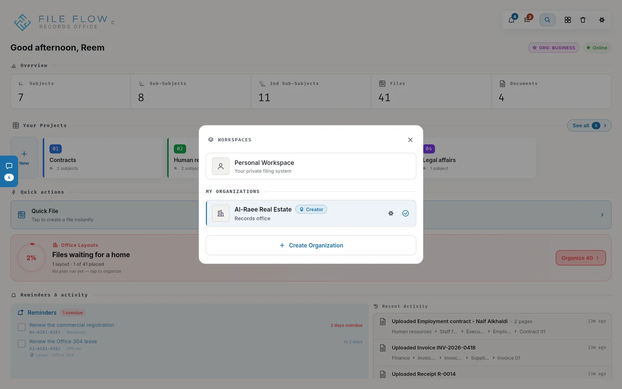Click the search magnifier button
Screen dimensions: 622x389
[x=547, y=20]
